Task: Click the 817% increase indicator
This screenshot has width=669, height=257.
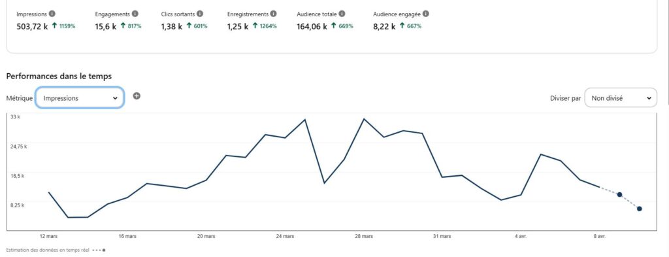Action: tap(131, 26)
